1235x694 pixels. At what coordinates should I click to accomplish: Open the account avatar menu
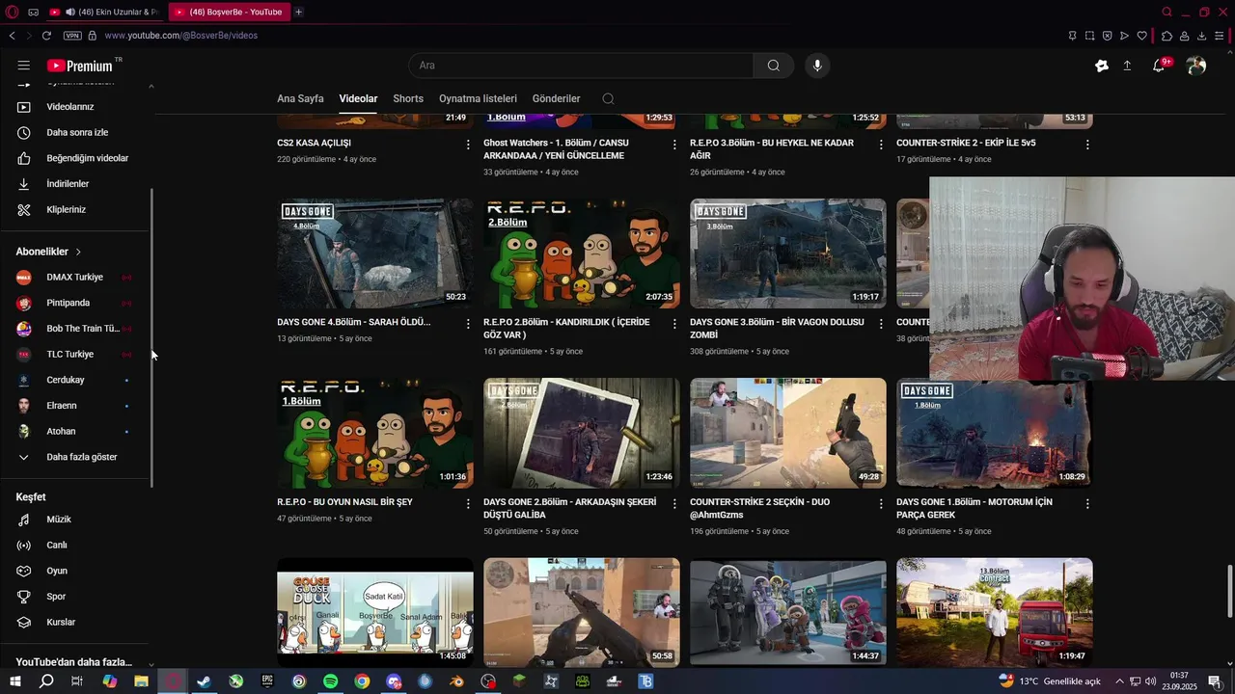1196,66
